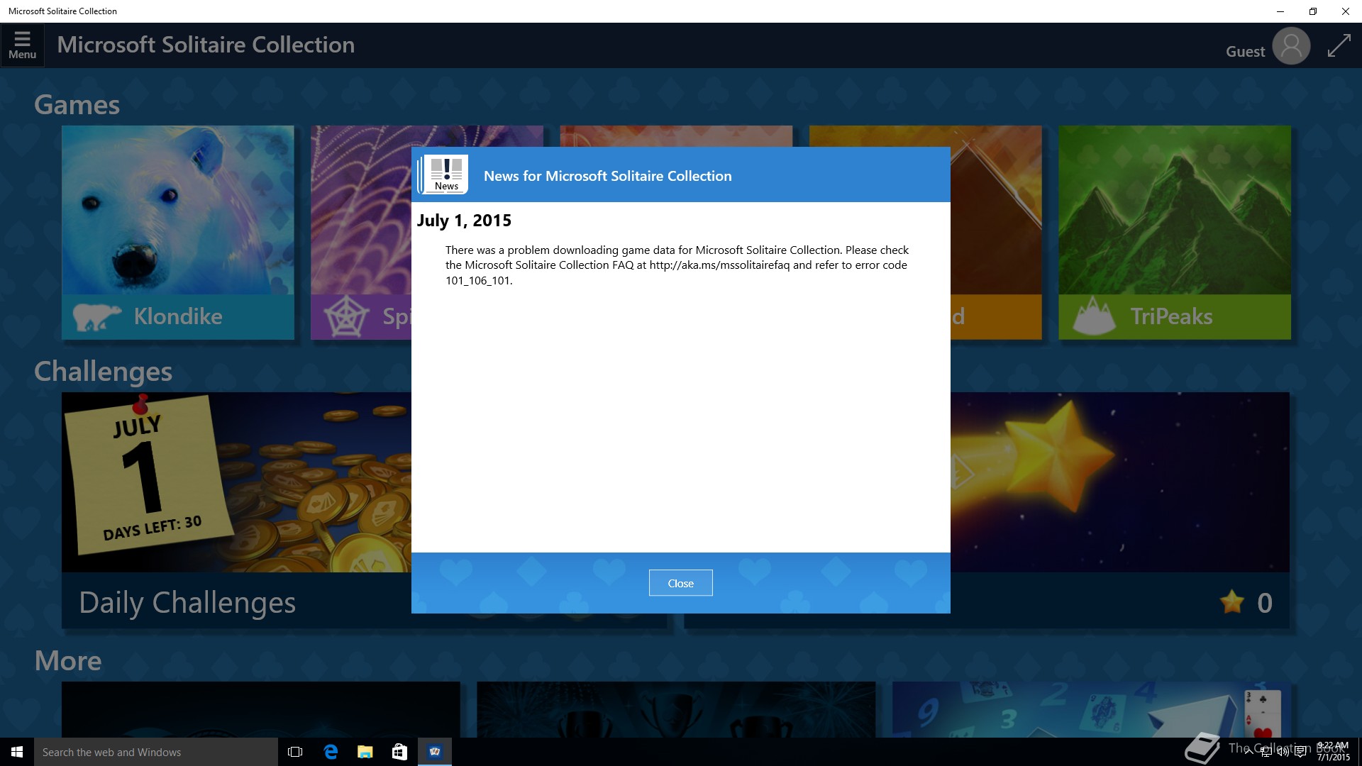This screenshot has width=1362, height=766.
Task: Launch Microsoft Edge from taskbar
Action: click(331, 752)
